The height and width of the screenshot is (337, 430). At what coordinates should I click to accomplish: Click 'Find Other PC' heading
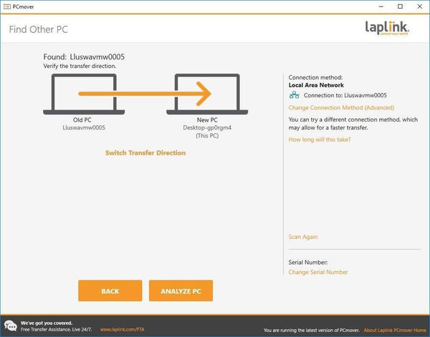[39, 29]
